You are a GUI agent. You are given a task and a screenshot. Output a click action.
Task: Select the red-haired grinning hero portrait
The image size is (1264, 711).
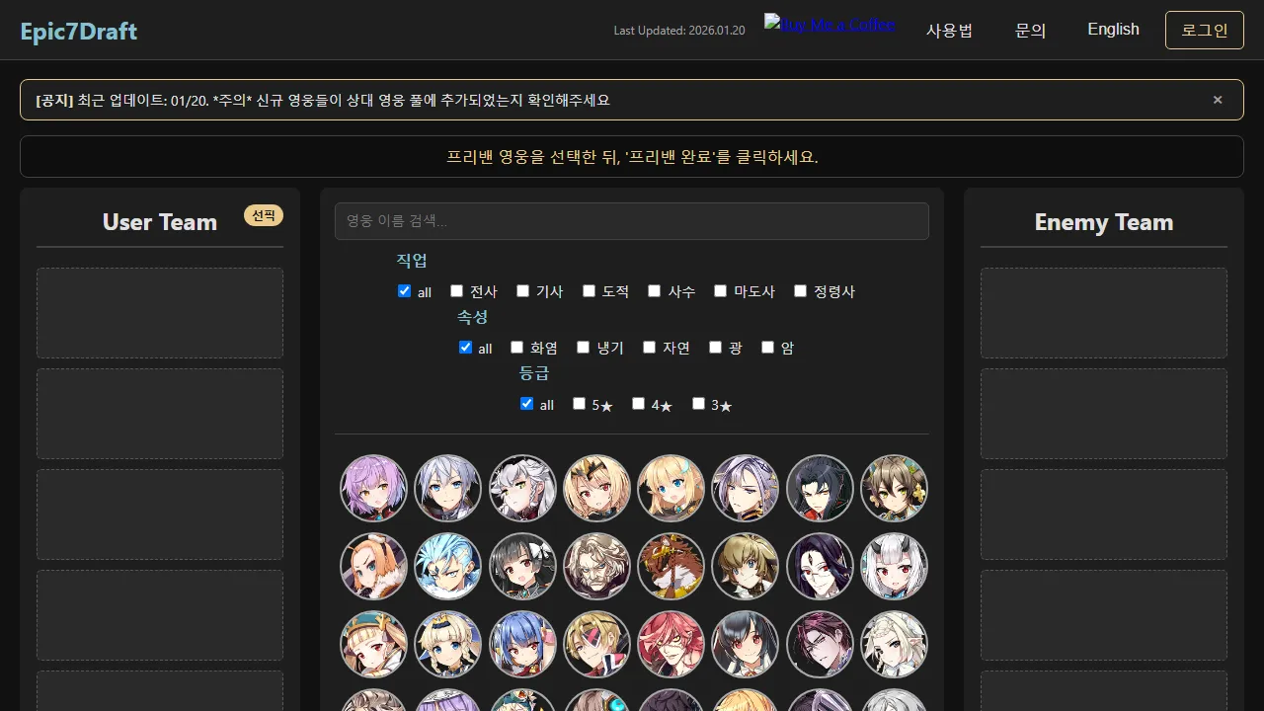click(671, 644)
